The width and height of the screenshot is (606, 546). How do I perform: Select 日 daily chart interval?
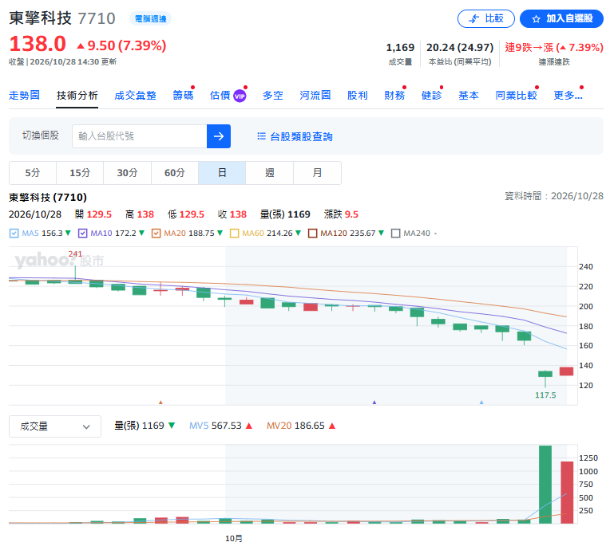pos(222,173)
